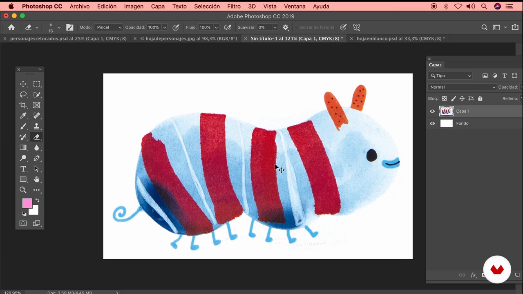Select the Type tool
The height and width of the screenshot is (294, 523).
(23, 169)
